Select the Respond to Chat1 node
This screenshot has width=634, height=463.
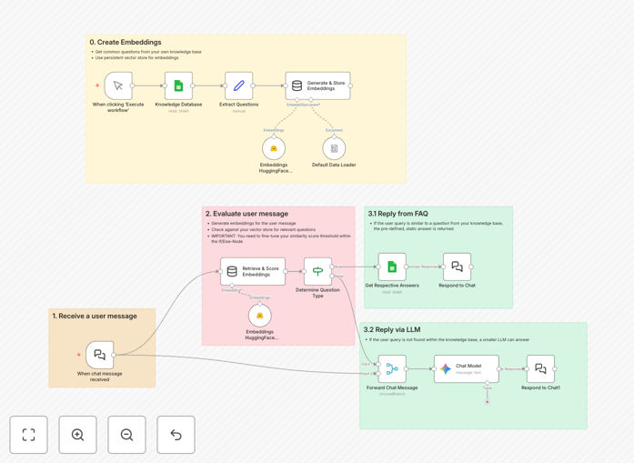(x=540, y=368)
